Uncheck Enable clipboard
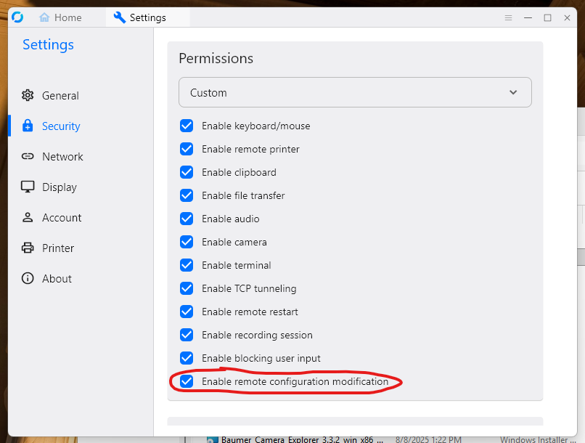 187,172
